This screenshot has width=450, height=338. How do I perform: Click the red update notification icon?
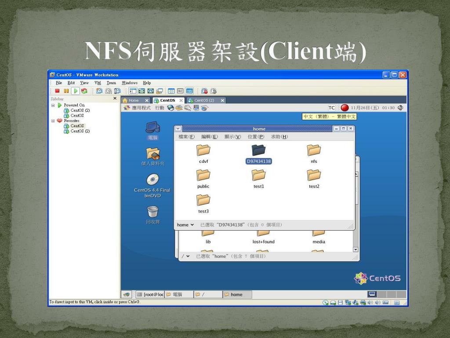[x=345, y=108]
